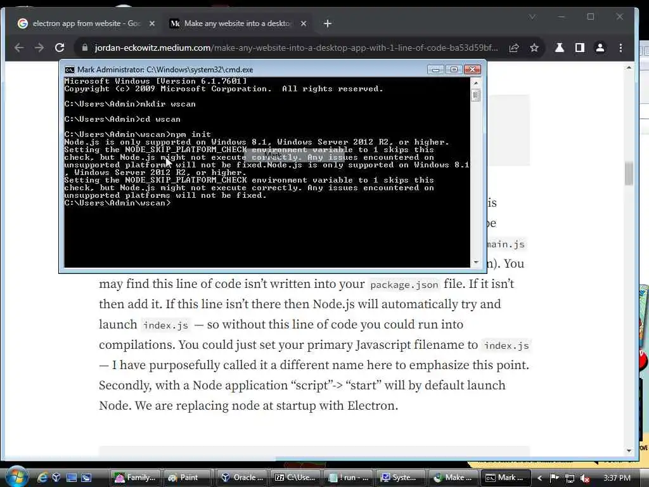Click the muted volume tray icon
The height and width of the screenshot is (487, 649).
(585, 478)
